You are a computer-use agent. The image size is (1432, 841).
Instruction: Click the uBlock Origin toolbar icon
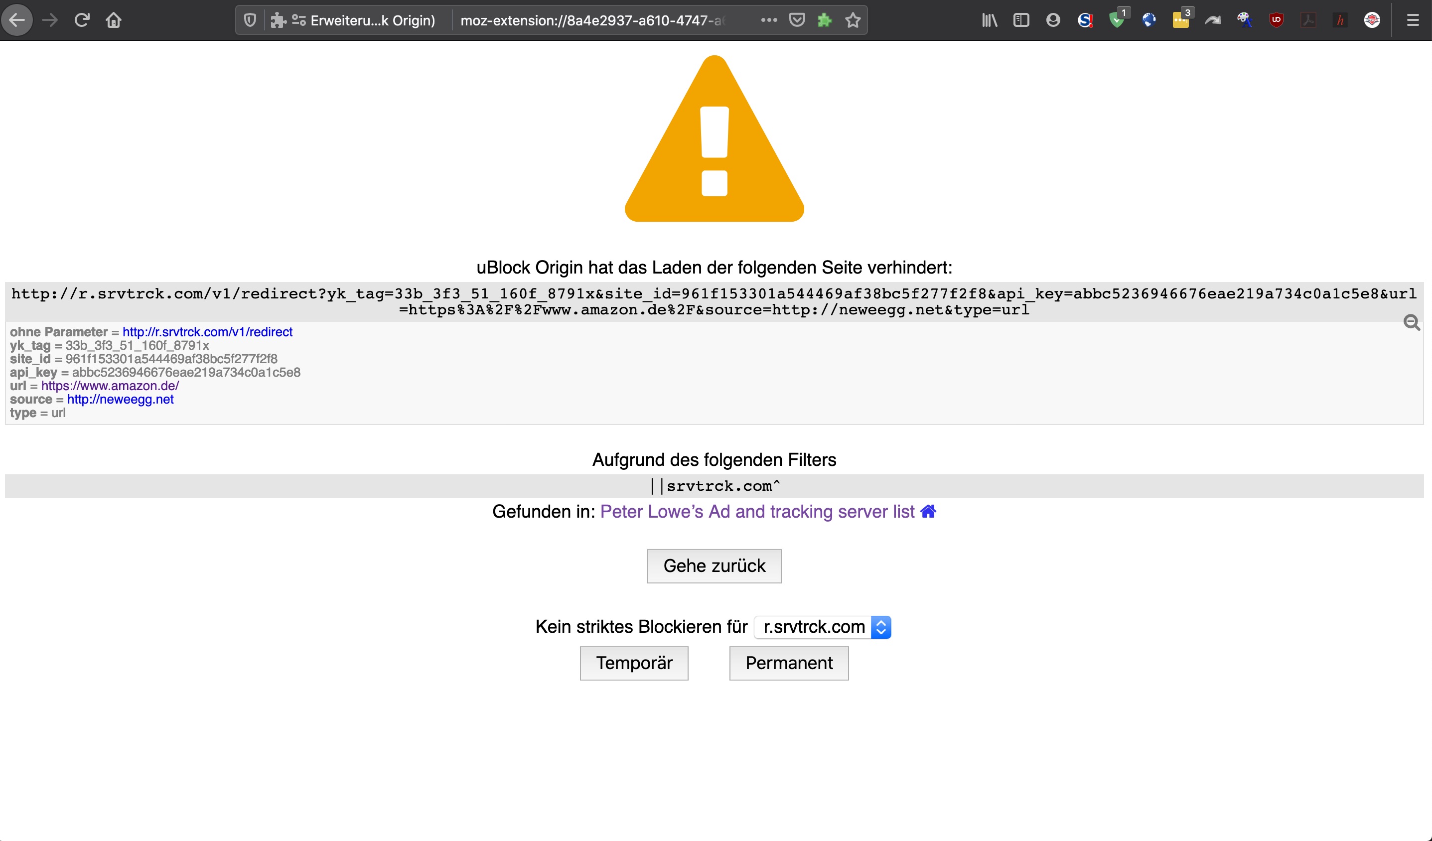[1277, 20]
